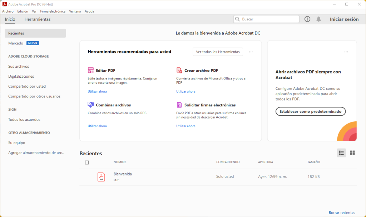Click the Adobe Acrobat title bar logo
The width and height of the screenshot is (366, 217).
(x=4, y=4)
